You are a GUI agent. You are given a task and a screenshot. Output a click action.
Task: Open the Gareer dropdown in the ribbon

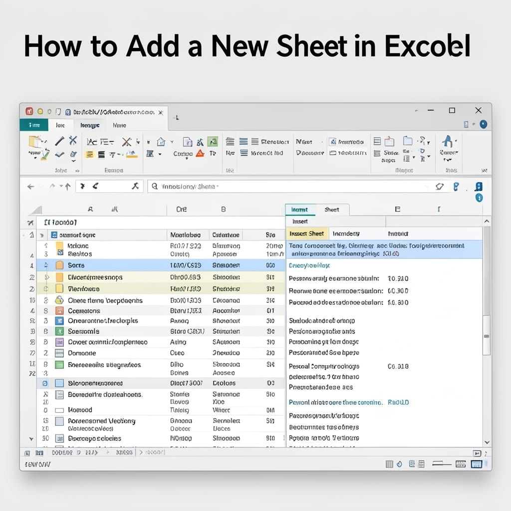(449, 153)
